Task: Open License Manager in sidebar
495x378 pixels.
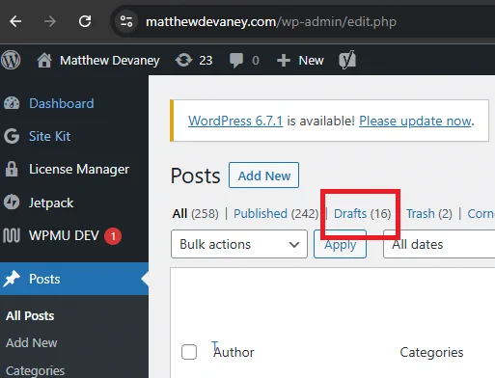Action: 79,170
